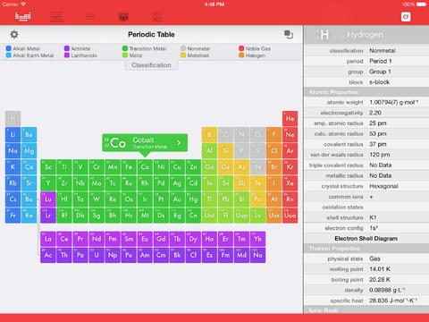
Task: Tap the Hydrogen cell in the table
Action: pyautogui.click(x=13, y=119)
